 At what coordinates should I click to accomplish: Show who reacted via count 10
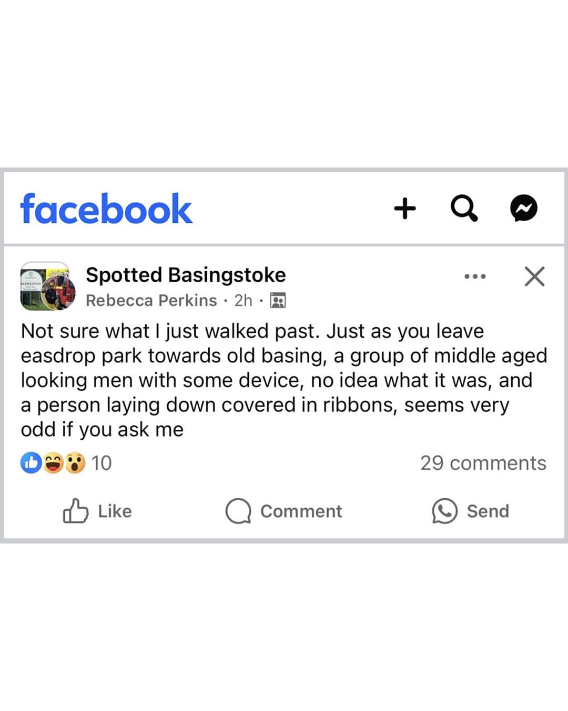tap(102, 463)
